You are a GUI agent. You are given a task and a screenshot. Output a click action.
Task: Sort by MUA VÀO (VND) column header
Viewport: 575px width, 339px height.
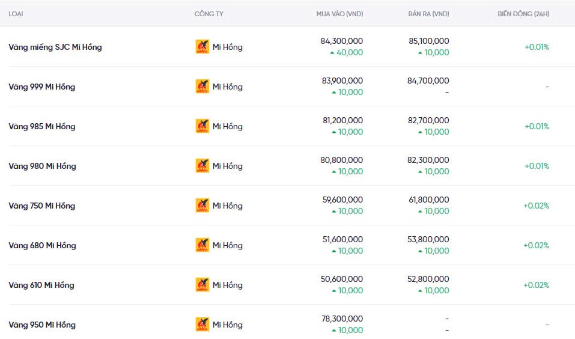pyautogui.click(x=339, y=14)
